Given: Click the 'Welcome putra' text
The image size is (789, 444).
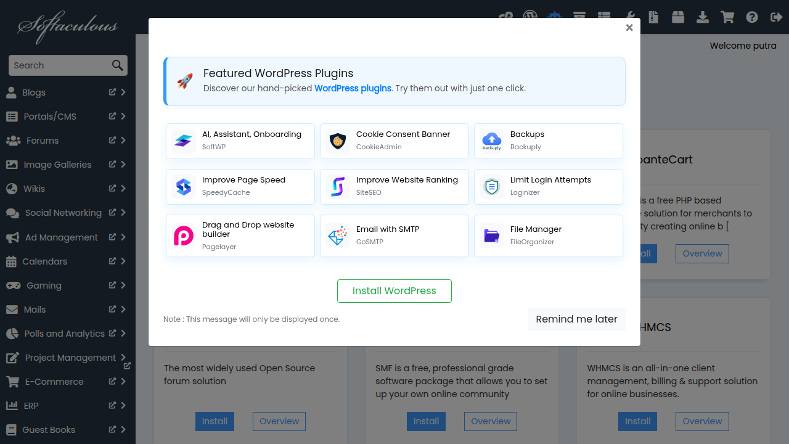Looking at the screenshot, I should pyautogui.click(x=743, y=46).
